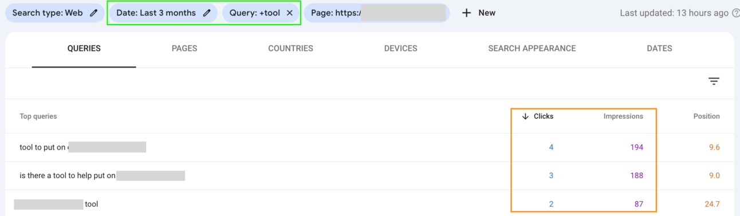This screenshot has height=216, width=740.
Task: Switch to the Countries tab
Action: [x=290, y=49]
